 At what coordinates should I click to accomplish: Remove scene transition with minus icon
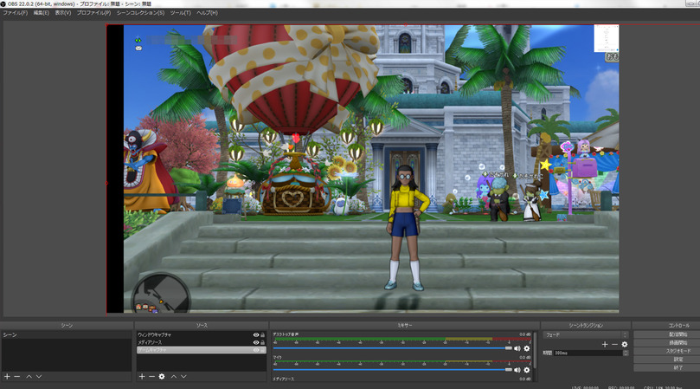pyautogui.click(x=614, y=344)
